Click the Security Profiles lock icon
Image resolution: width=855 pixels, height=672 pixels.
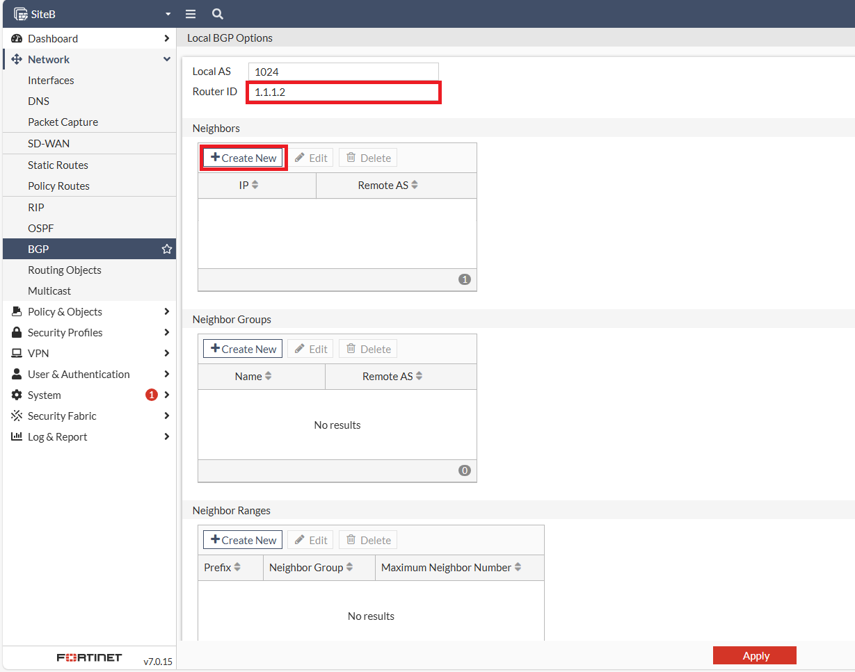tap(17, 332)
